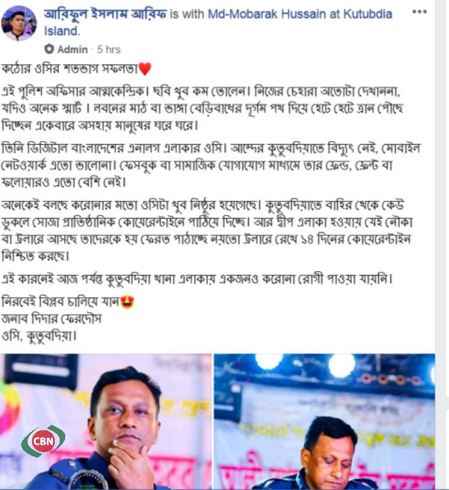
Task: Click the Admin label text
Action: click(73, 49)
